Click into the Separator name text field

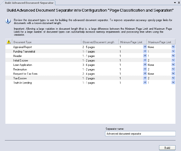tap(140, 134)
